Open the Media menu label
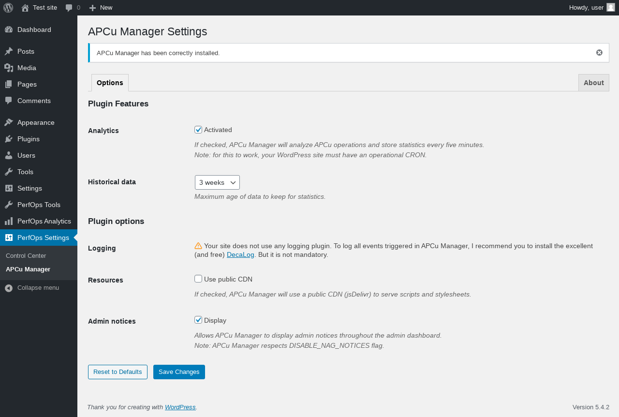Screen dimensions: 619x417 click(x=27, y=68)
